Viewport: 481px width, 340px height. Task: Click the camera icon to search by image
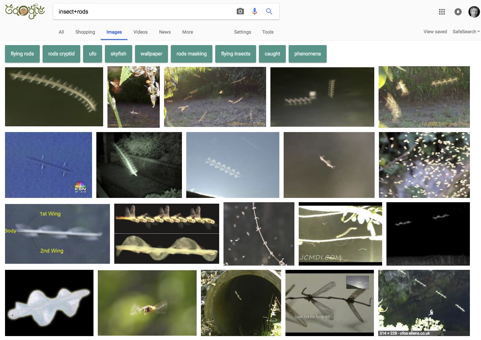tap(240, 11)
